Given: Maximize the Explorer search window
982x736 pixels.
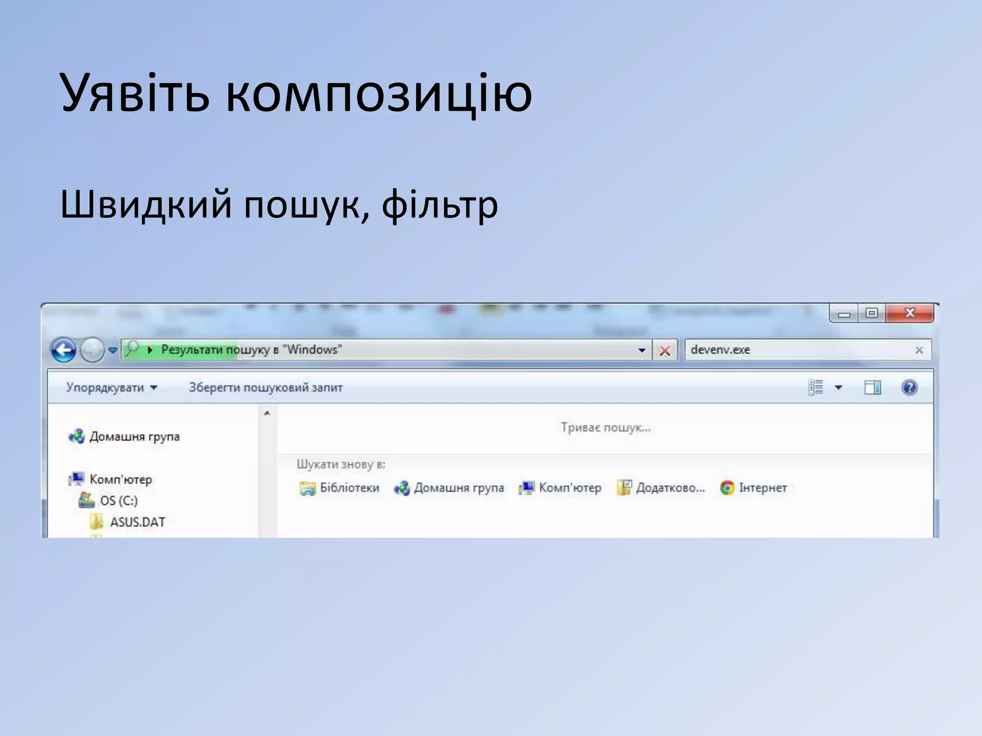Looking at the screenshot, I should (x=872, y=313).
